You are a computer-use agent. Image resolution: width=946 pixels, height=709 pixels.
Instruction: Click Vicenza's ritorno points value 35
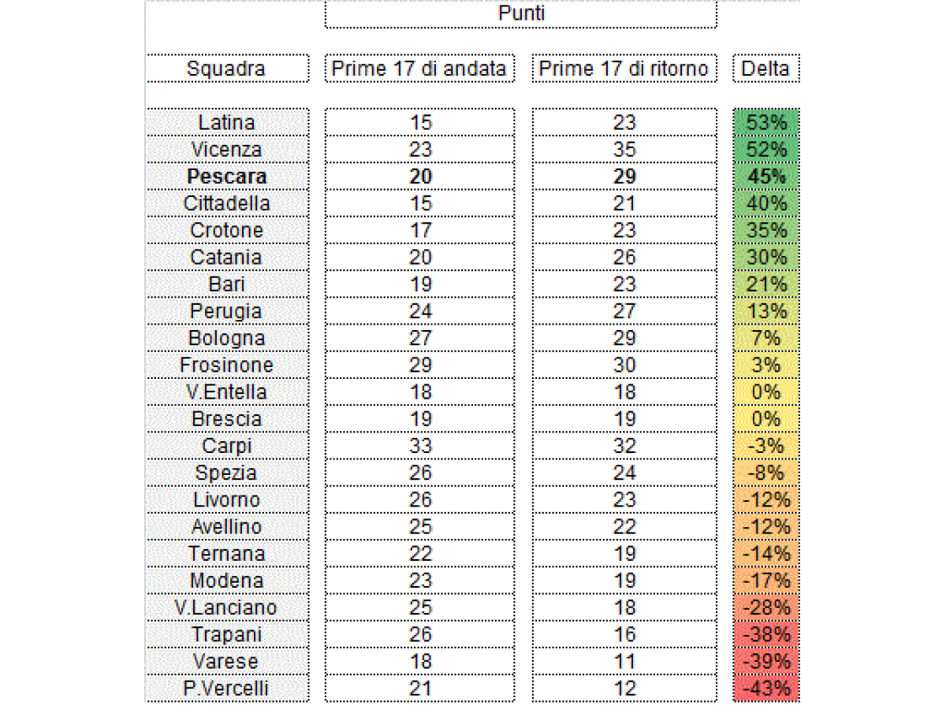pyautogui.click(x=624, y=150)
